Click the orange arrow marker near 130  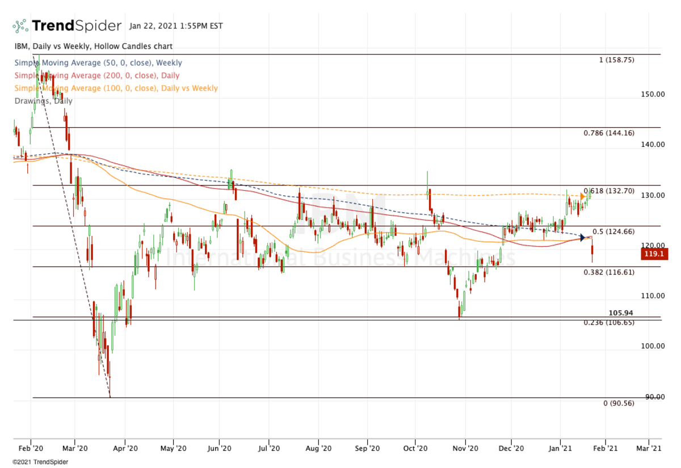pyautogui.click(x=583, y=196)
